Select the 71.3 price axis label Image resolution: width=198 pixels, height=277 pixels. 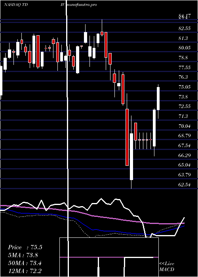point(183,116)
